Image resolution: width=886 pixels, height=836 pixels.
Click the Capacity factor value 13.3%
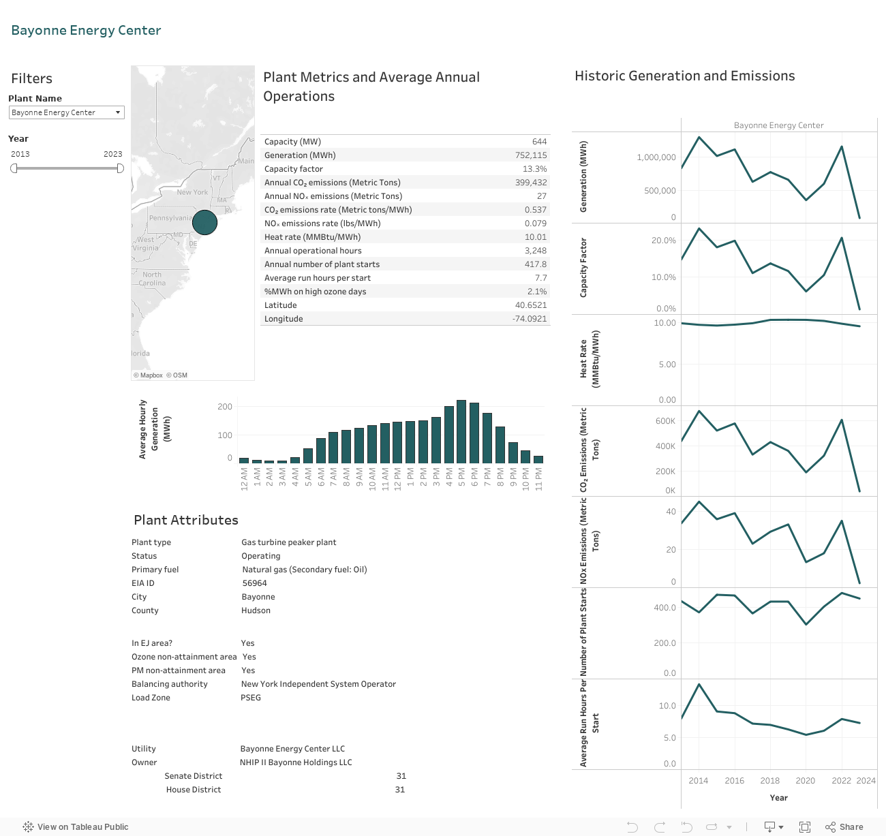535,169
